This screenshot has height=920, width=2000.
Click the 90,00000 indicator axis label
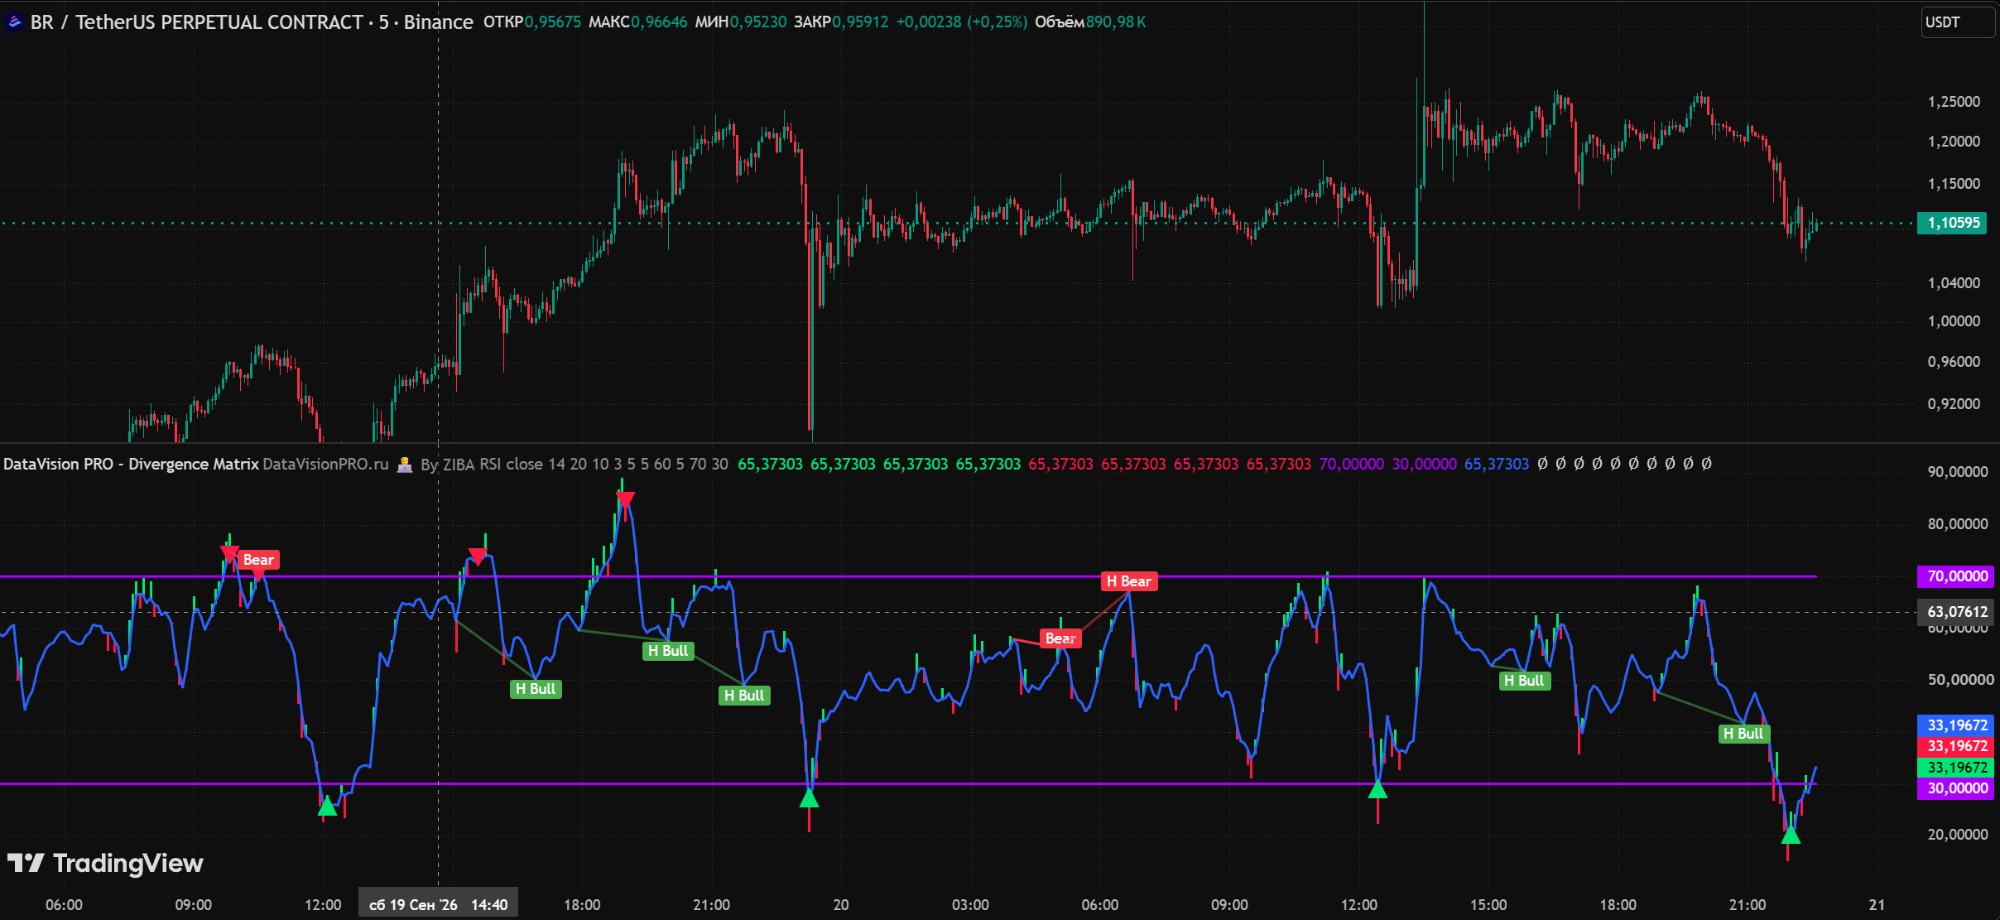1957,472
